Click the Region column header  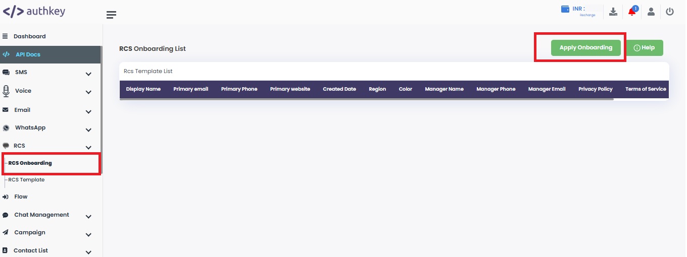point(377,89)
